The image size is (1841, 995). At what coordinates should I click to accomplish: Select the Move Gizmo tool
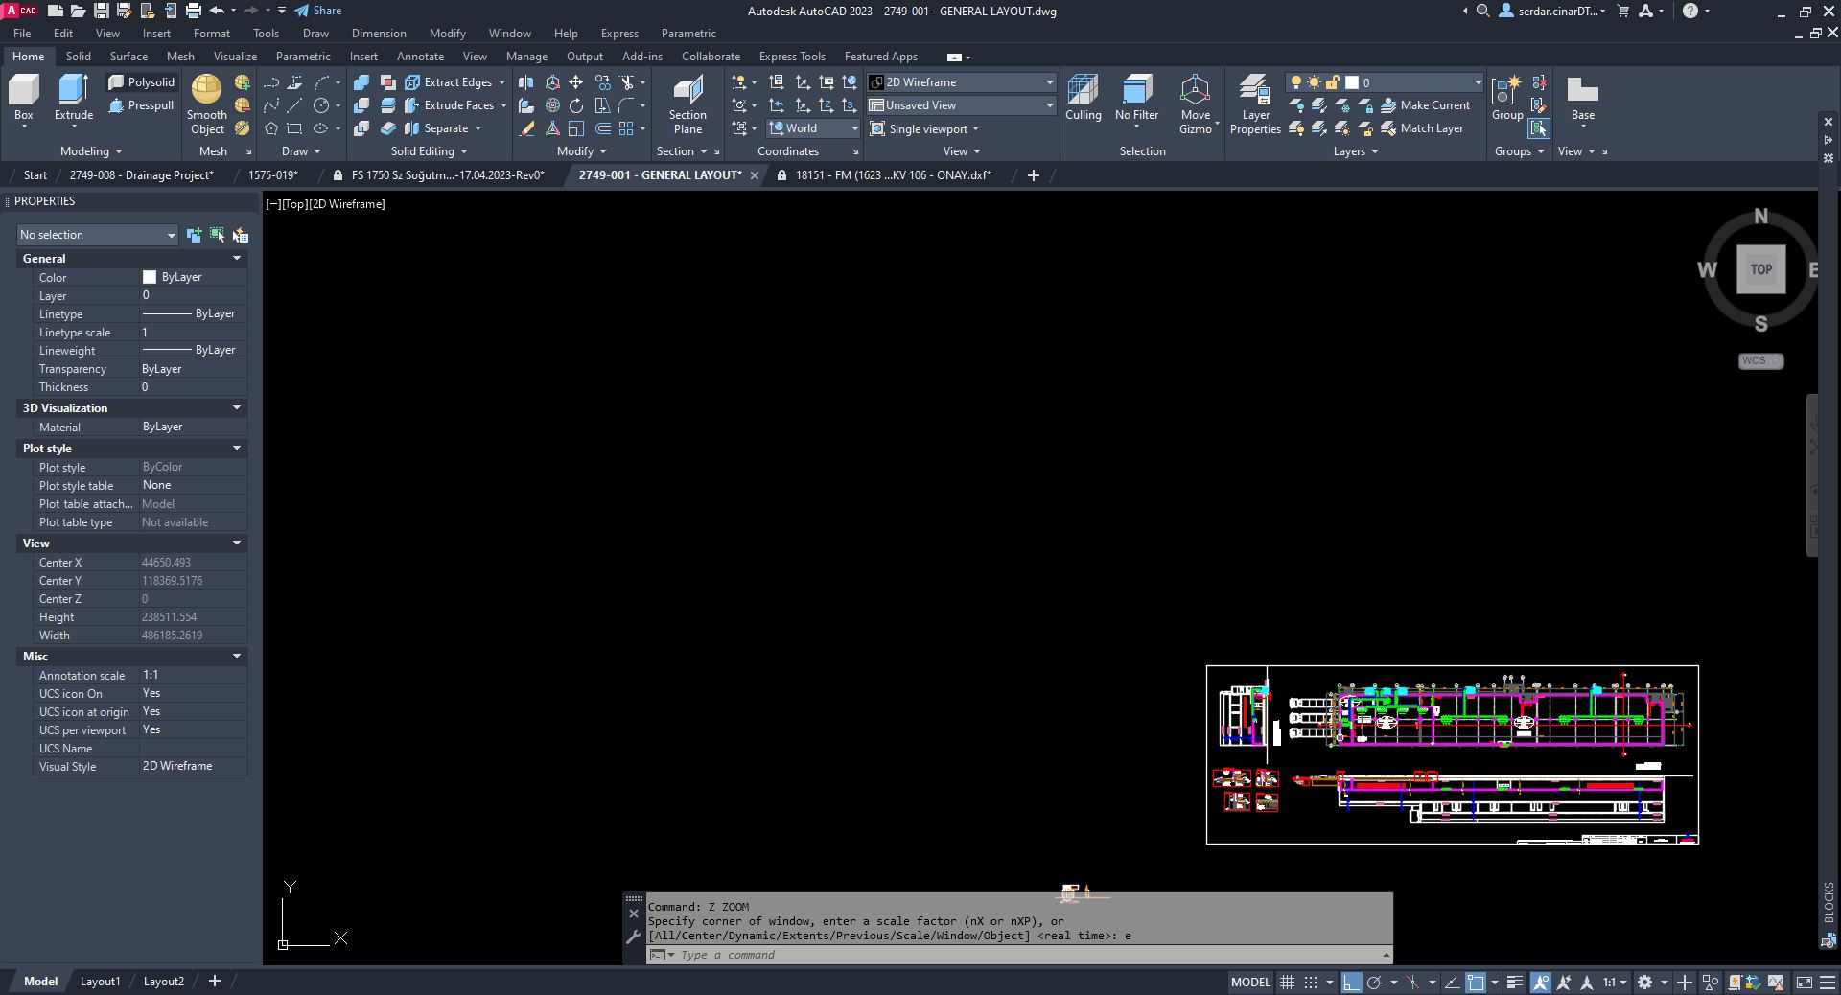pyautogui.click(x=1196, y=101)
